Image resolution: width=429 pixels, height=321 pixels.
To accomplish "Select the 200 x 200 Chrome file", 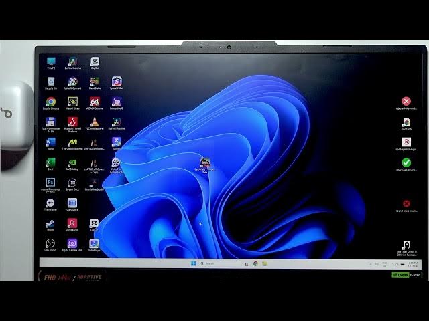I will [406, 124].
